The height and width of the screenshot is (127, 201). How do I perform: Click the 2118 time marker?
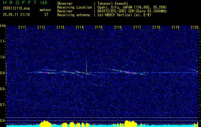click(x=156, y=27)
